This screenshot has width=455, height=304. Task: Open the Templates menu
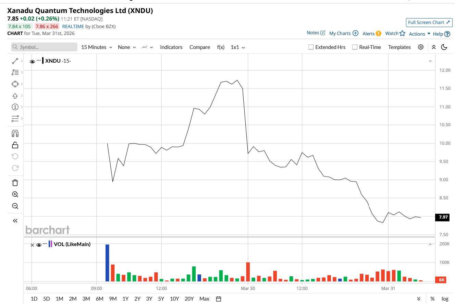point(399,47)
